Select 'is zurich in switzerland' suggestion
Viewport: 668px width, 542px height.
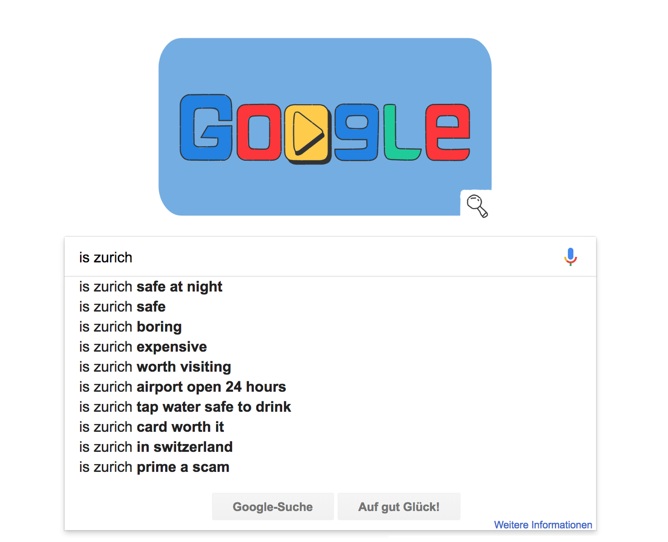[x=156, y=447]
